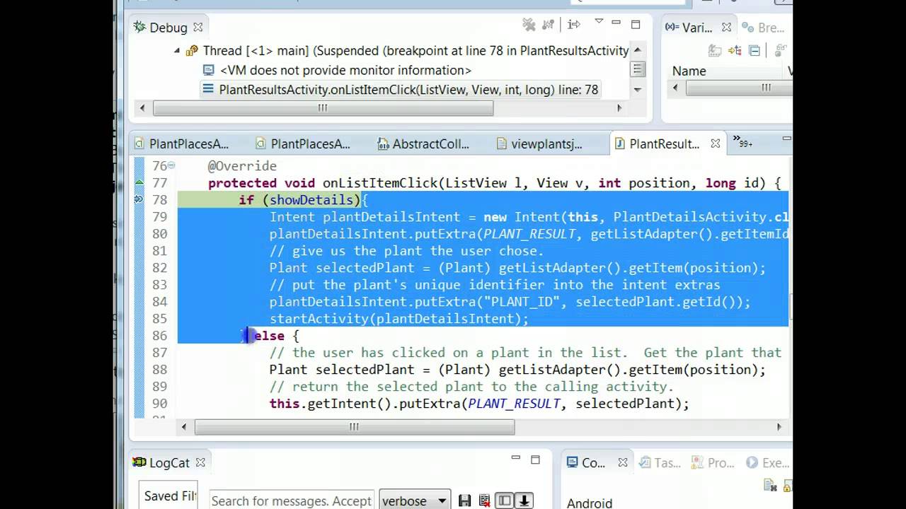Click the Debug view vertical scroll down arrow
This screenshot has height=509, width=906.
click(638, 90)
